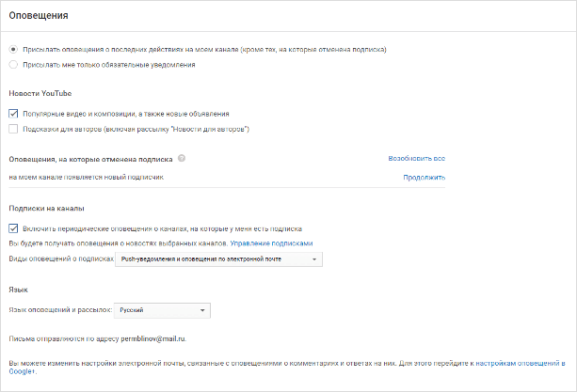The image size is (577, 392).
Task: Click the Подписки на каналы section heading
Action: click(47, 209)
